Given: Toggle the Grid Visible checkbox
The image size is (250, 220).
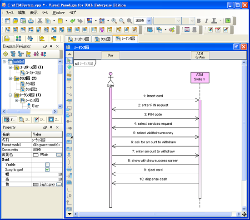Looking at the screenshot, I should [x=47, y=165].
